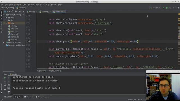The width and height of the screenshot is (180, 101).
Task: Click aula20.py breadcrumb in navigation bar
Action: pyautogui.click(x=21, y=8)
